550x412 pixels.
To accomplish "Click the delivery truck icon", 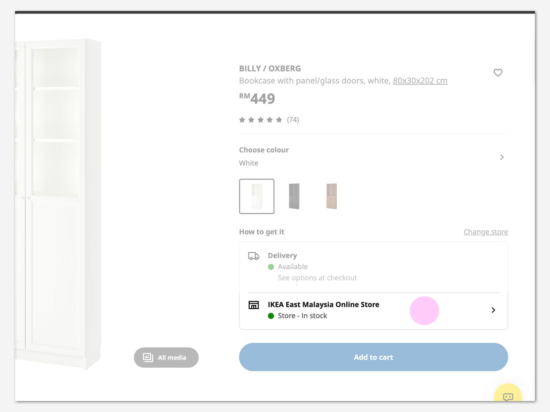I will [x=253, y=256].
